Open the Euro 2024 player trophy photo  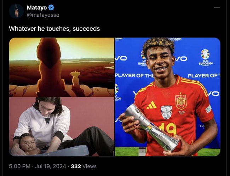click(x=168, y=97)
